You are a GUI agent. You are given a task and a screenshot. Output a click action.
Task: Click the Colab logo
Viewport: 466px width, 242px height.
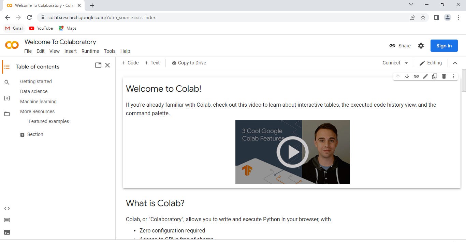(x=12, y=45)
